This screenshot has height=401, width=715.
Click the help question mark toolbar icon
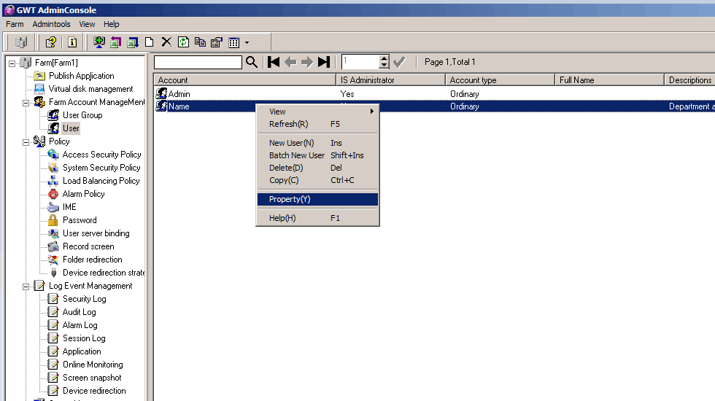pos(51,42)
